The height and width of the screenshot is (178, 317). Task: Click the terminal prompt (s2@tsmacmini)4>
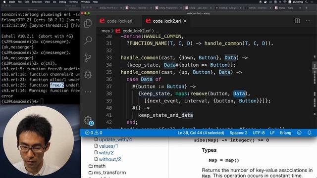pyautogui.click(x=20, y=101)
